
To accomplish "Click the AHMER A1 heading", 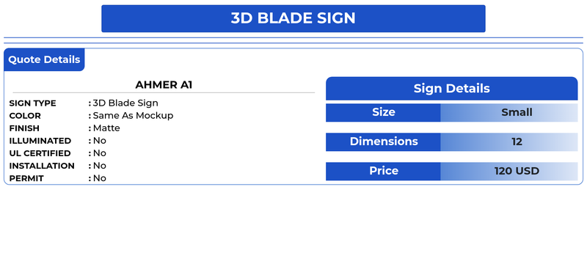I will [x=164, y=85].
